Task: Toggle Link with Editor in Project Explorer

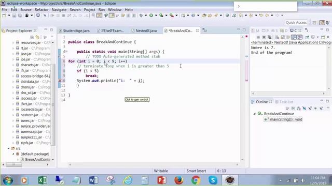Action: coord(37,37)
